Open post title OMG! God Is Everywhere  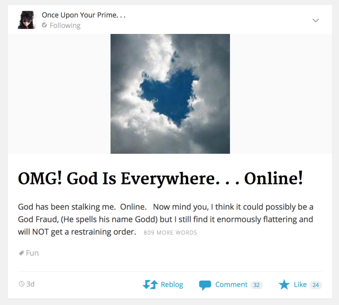160,179
